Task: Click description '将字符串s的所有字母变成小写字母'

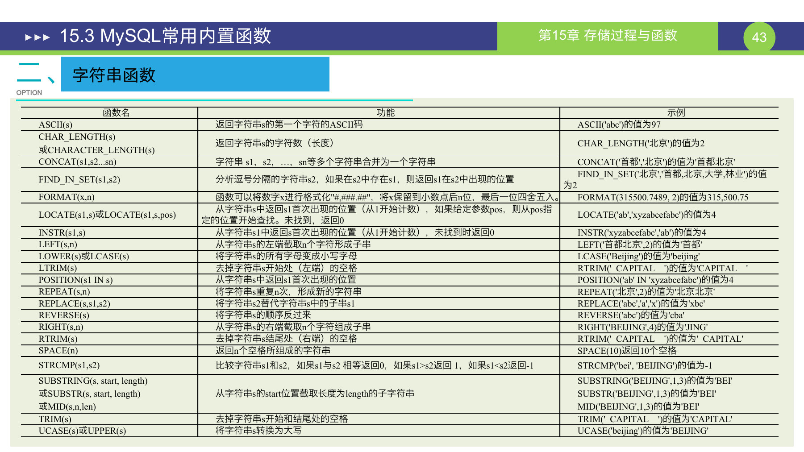Action: (x=286, y=256)
